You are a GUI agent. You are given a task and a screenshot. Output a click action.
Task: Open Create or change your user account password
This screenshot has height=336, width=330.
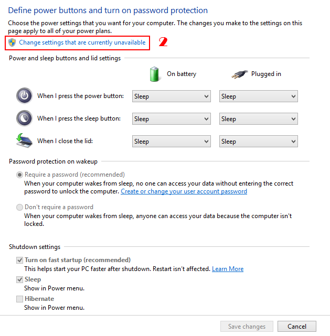tap(184, 191)
